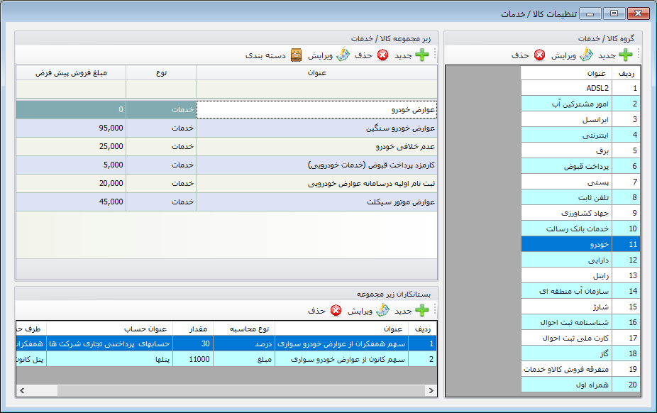This screenshot has height=413, width=657.
Task: Select سهم همفکران از عوارض خودرو سواری creditor row
Action: 226,344
